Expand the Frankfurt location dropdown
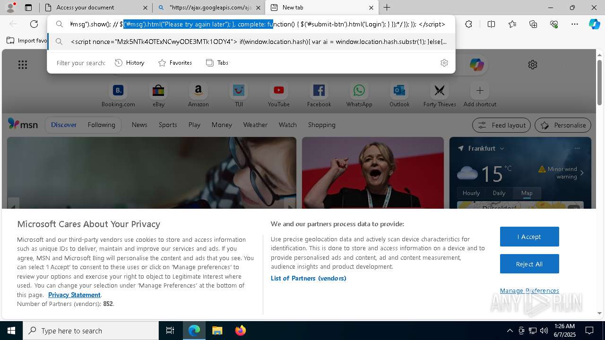 pyautogui.click(x=502, y=148)
